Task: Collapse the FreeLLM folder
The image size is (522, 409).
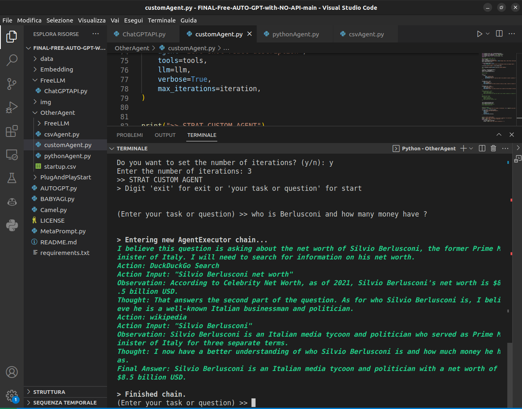Action: (52, 80)
